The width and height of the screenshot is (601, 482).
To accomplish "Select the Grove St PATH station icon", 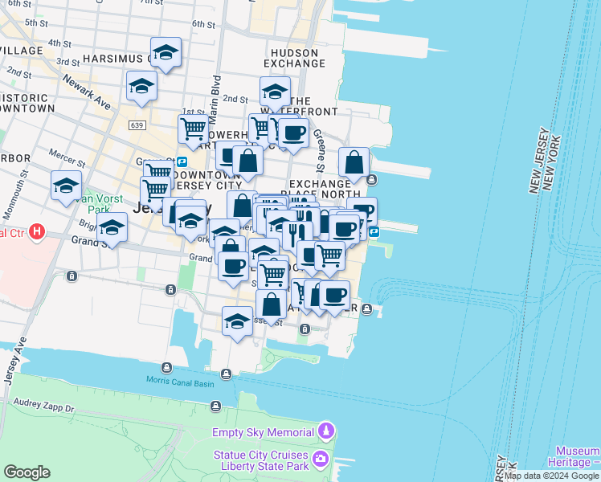I will 182,161.
